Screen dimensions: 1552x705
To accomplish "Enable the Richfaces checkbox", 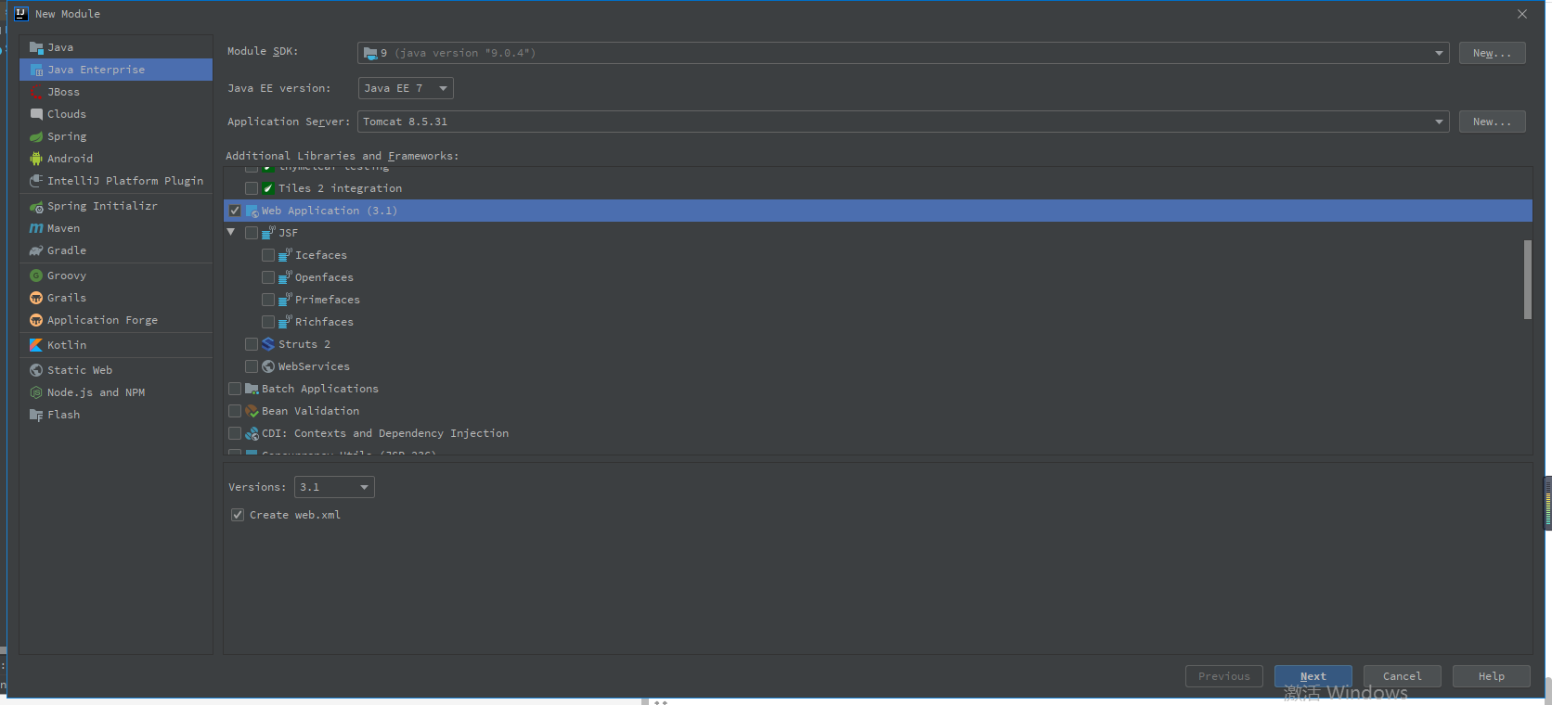I will 268,322.
